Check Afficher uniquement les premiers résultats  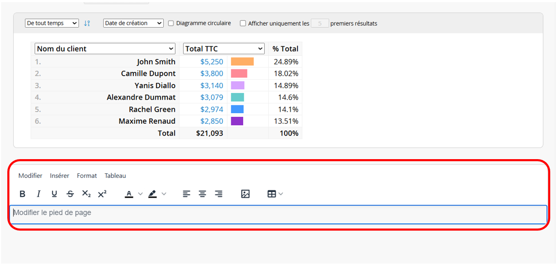click(243, 23)
